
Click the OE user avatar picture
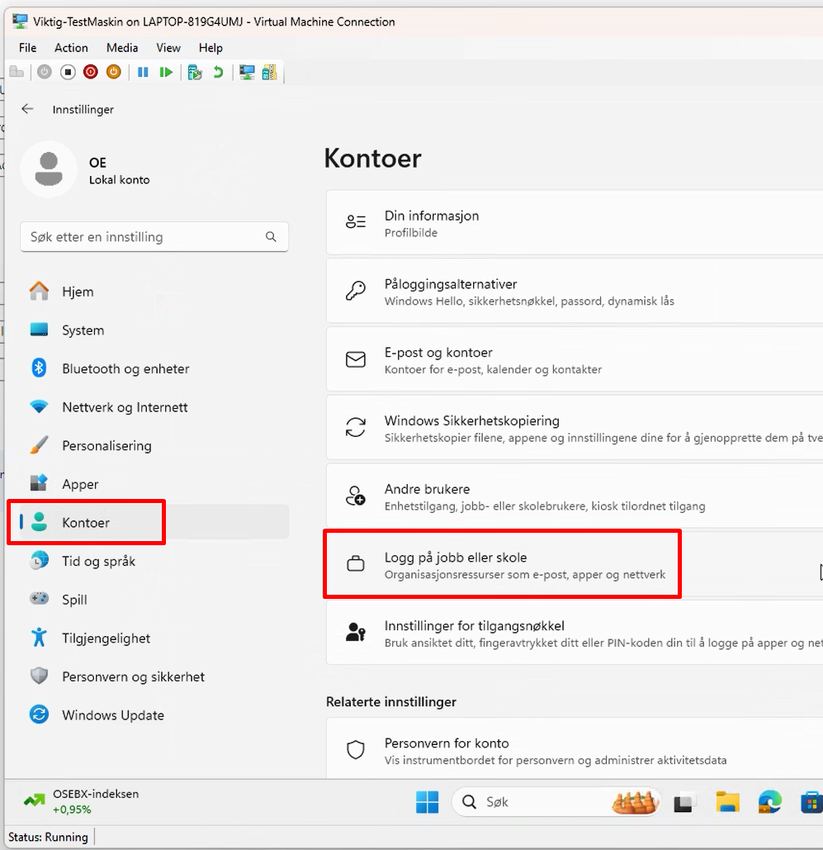pyautogui.click(x=49, y=169)
